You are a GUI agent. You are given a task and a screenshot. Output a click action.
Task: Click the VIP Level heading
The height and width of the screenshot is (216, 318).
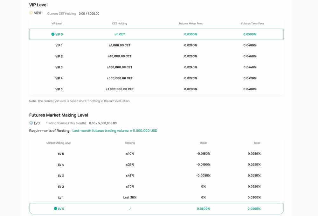click(x=38, y=5)
